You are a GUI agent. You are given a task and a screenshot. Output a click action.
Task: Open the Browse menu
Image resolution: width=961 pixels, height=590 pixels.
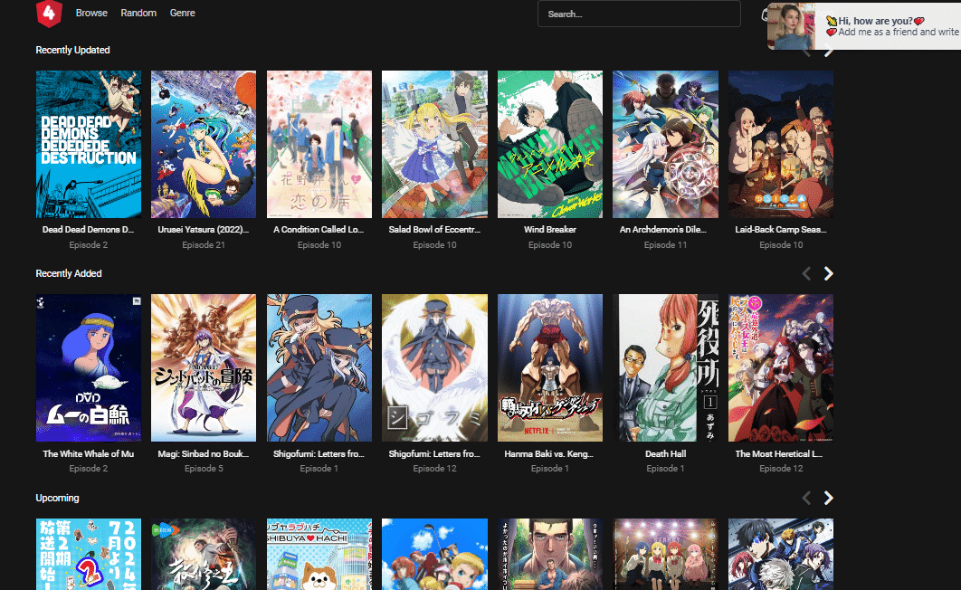[x=91, y=13]
